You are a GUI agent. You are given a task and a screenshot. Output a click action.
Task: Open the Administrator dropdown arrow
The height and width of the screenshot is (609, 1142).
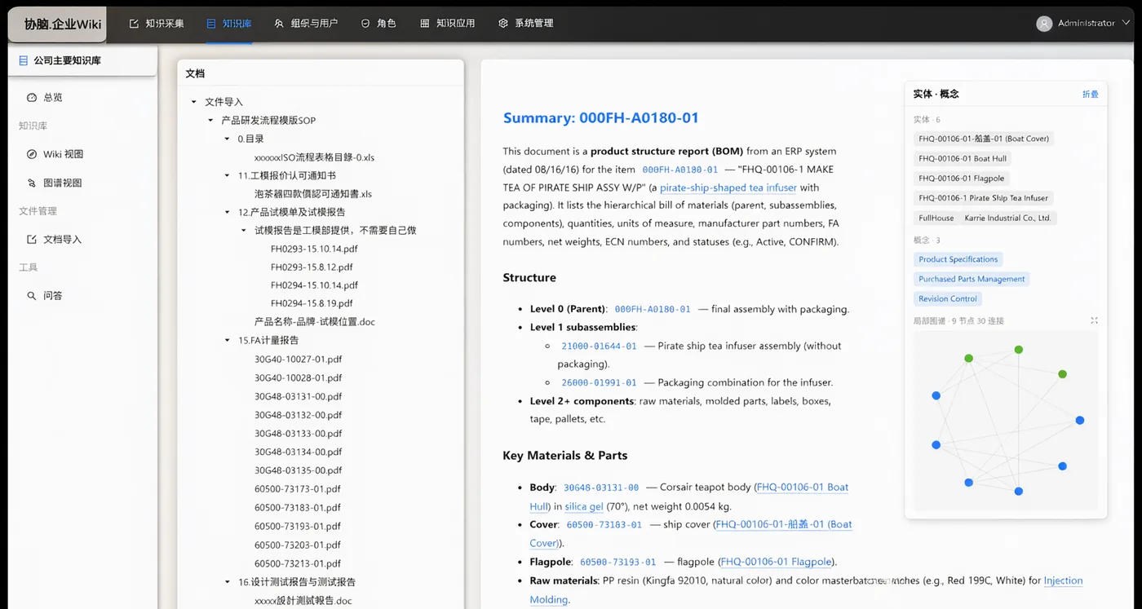pyautogui.click(x=1127, y=23)
